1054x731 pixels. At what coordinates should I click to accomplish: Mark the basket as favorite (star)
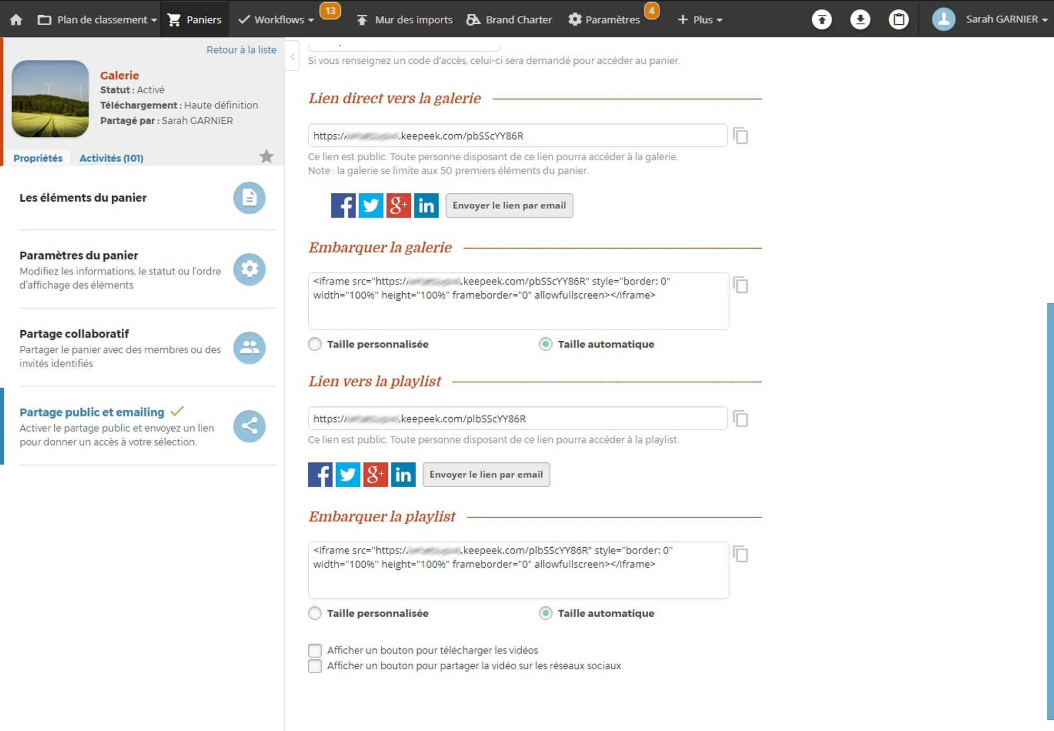pyautogui.click(x=267, y=156)
